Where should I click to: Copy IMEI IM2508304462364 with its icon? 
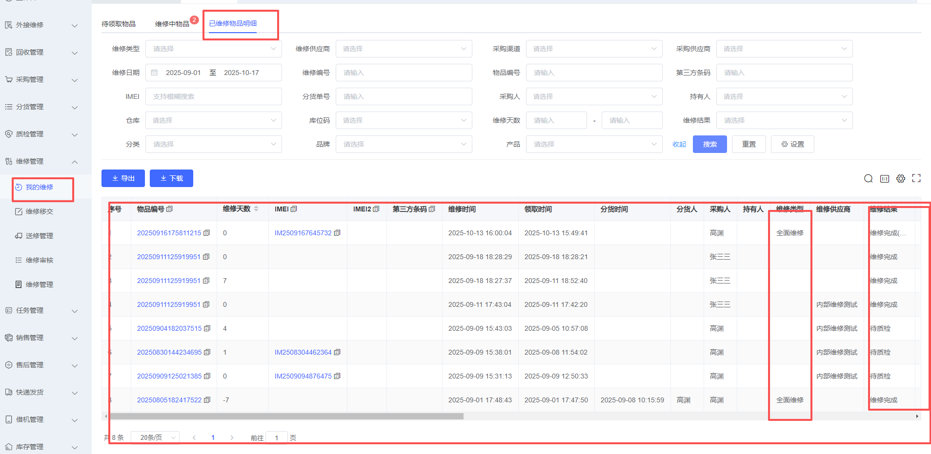337,352
